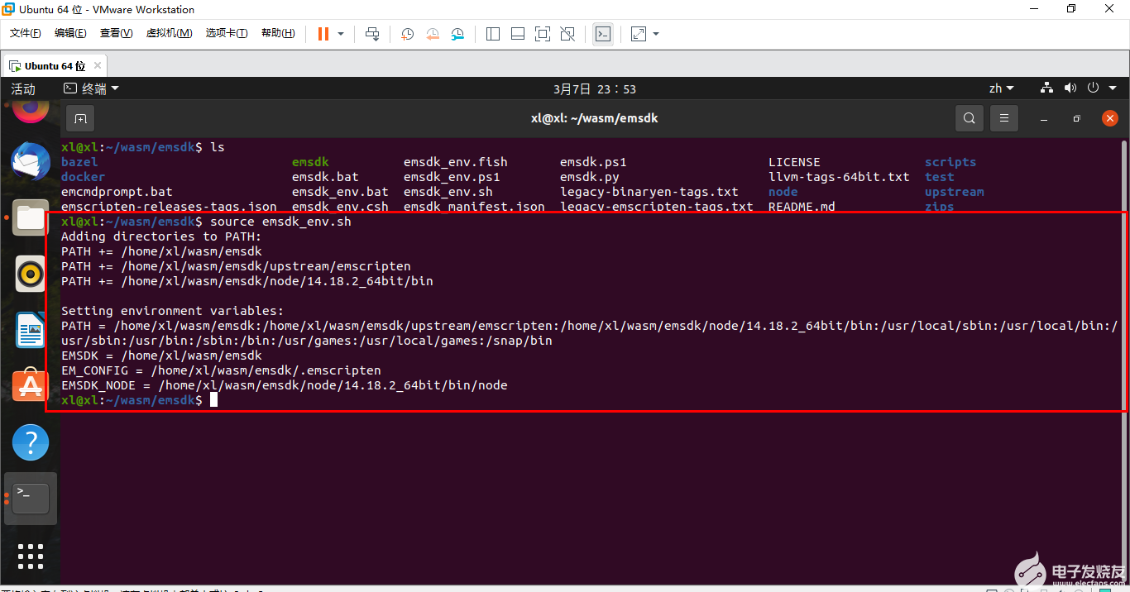This screenshot has width=1130, height=592.
Task: Toggle the thumbnail bar view icon
Action: click(x=518, y=34)
